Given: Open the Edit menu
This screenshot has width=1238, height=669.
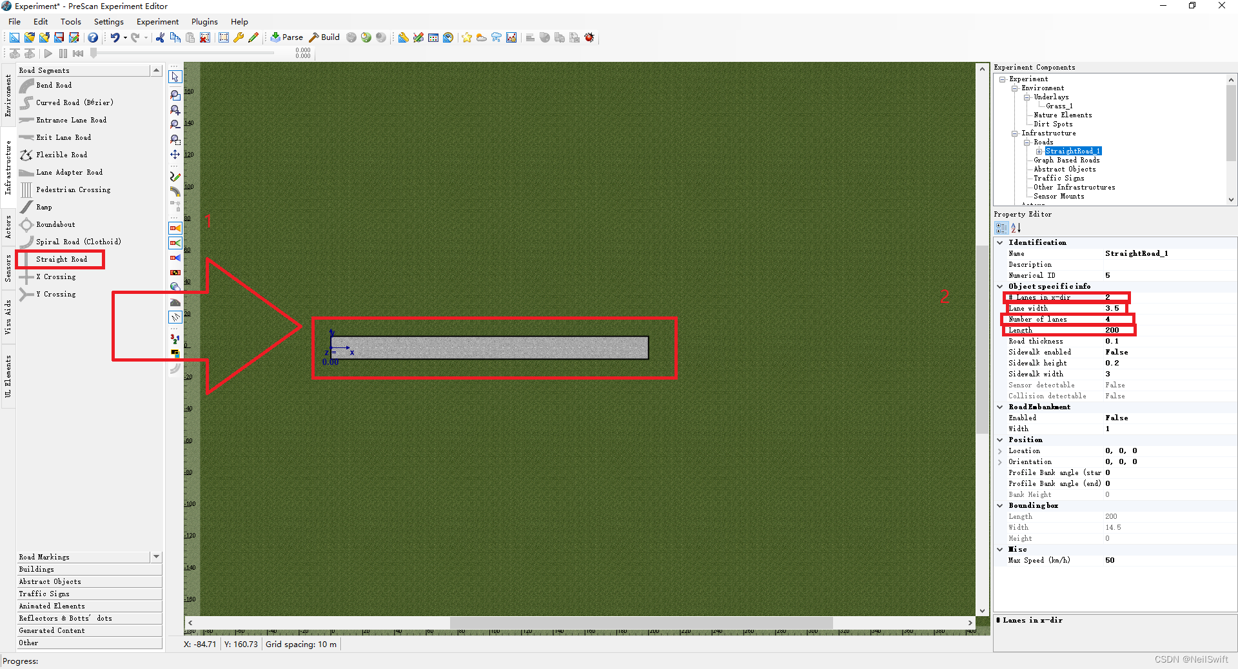Looking at the screenshot, I should click(x=41, y=21).
